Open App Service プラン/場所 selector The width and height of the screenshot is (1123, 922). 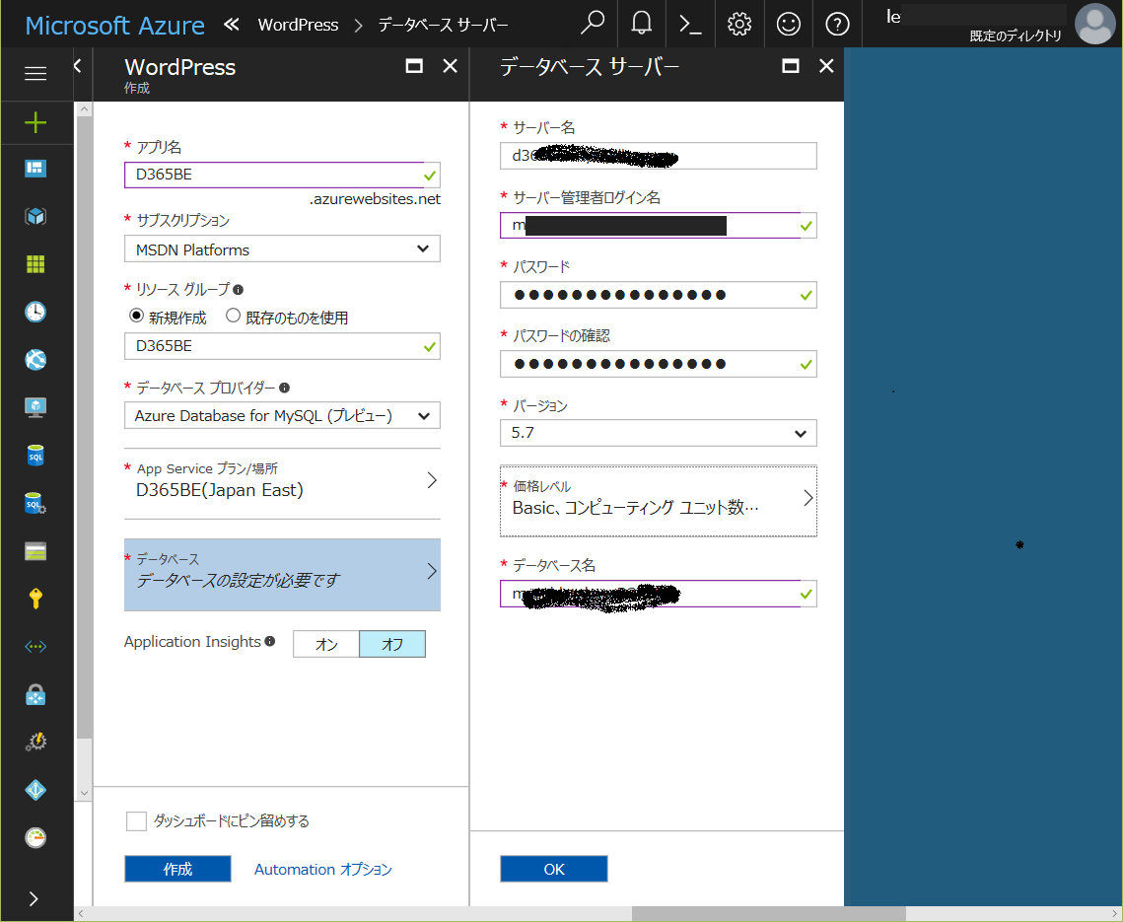click(x=282, y=481)
